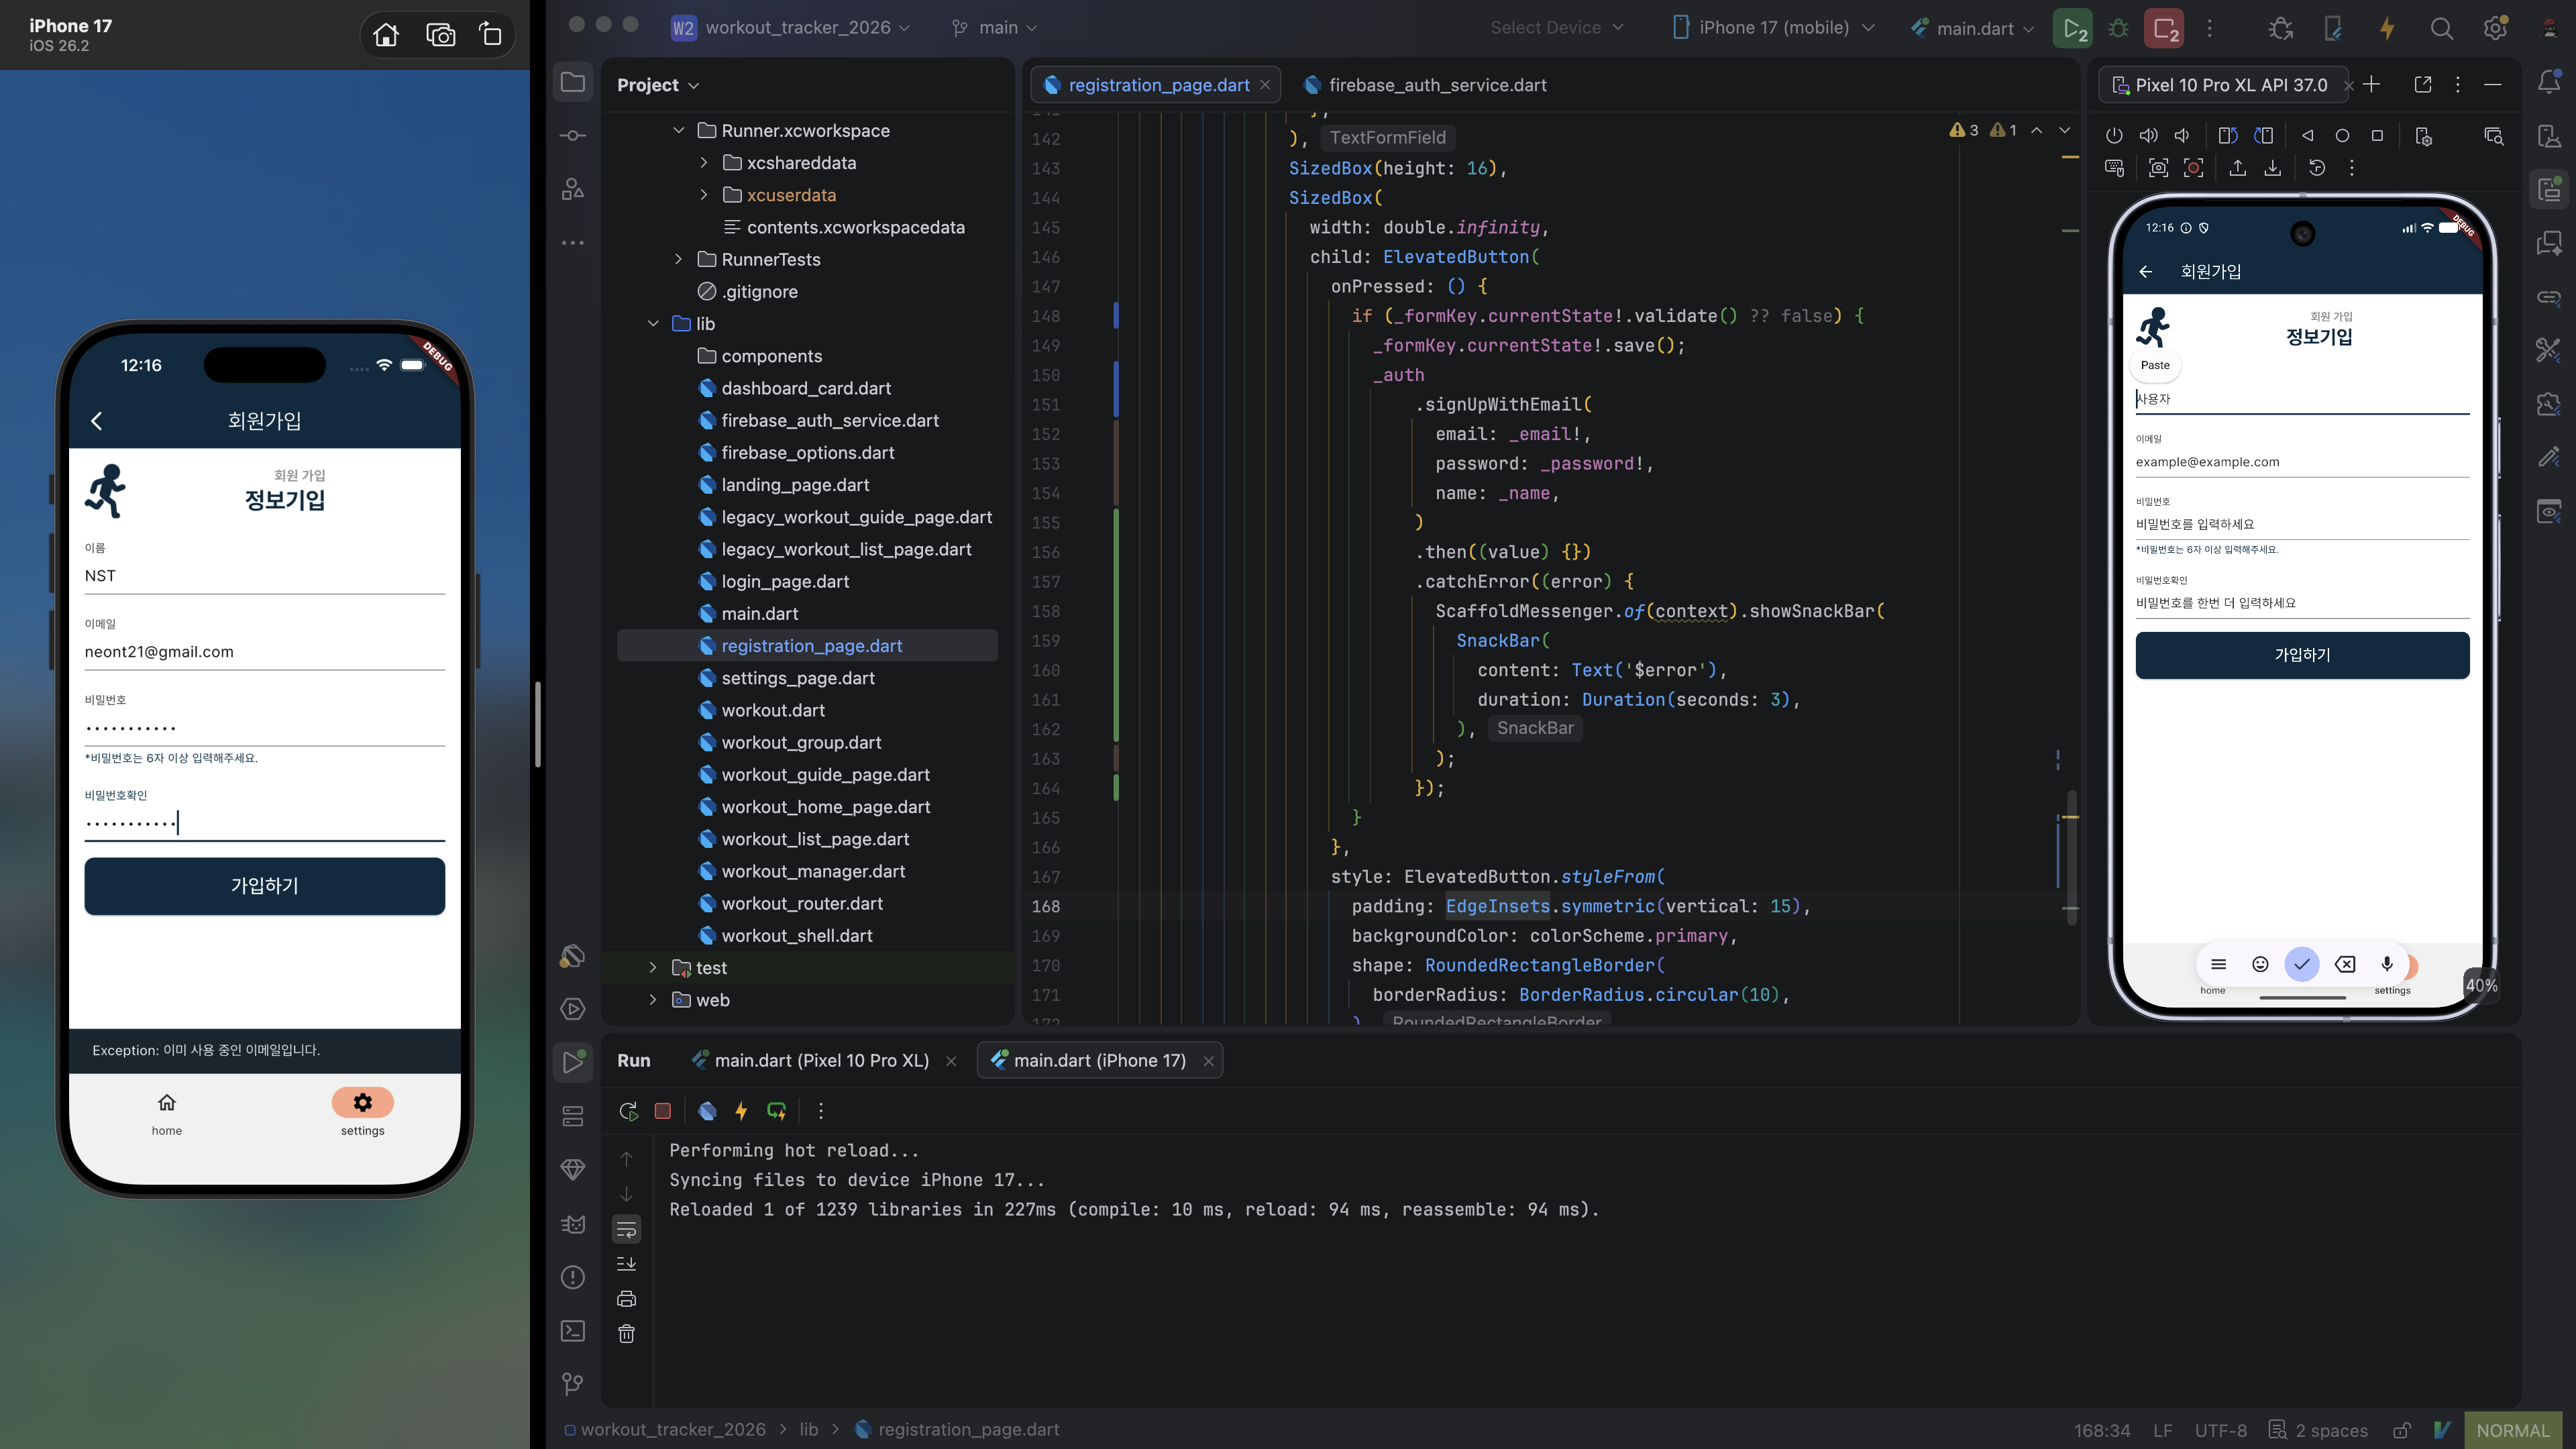Tap home tab in the iPhone app
Image resolution: width=2576 pixels, height=1449 pixels.
click(x=167, y=1112)
